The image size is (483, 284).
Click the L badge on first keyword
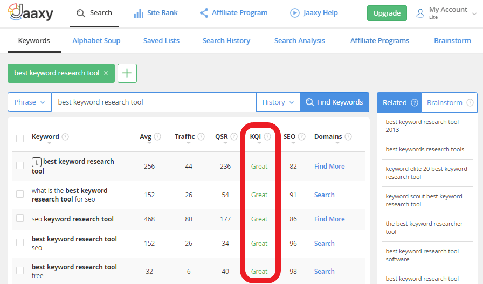tap(36, 162)
